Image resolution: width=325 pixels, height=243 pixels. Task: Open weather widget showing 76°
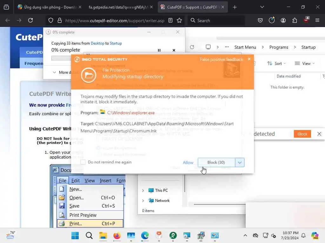[10, 235]
